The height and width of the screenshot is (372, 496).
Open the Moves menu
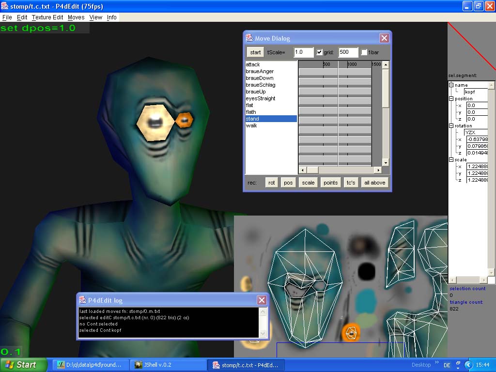point(76,17)
